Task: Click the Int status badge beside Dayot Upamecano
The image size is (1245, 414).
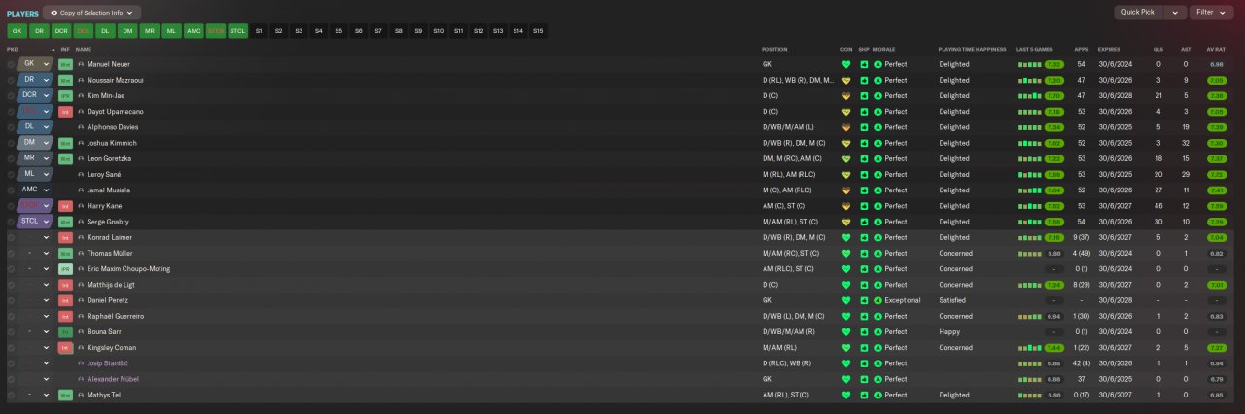Action: (x=65, y=112)
